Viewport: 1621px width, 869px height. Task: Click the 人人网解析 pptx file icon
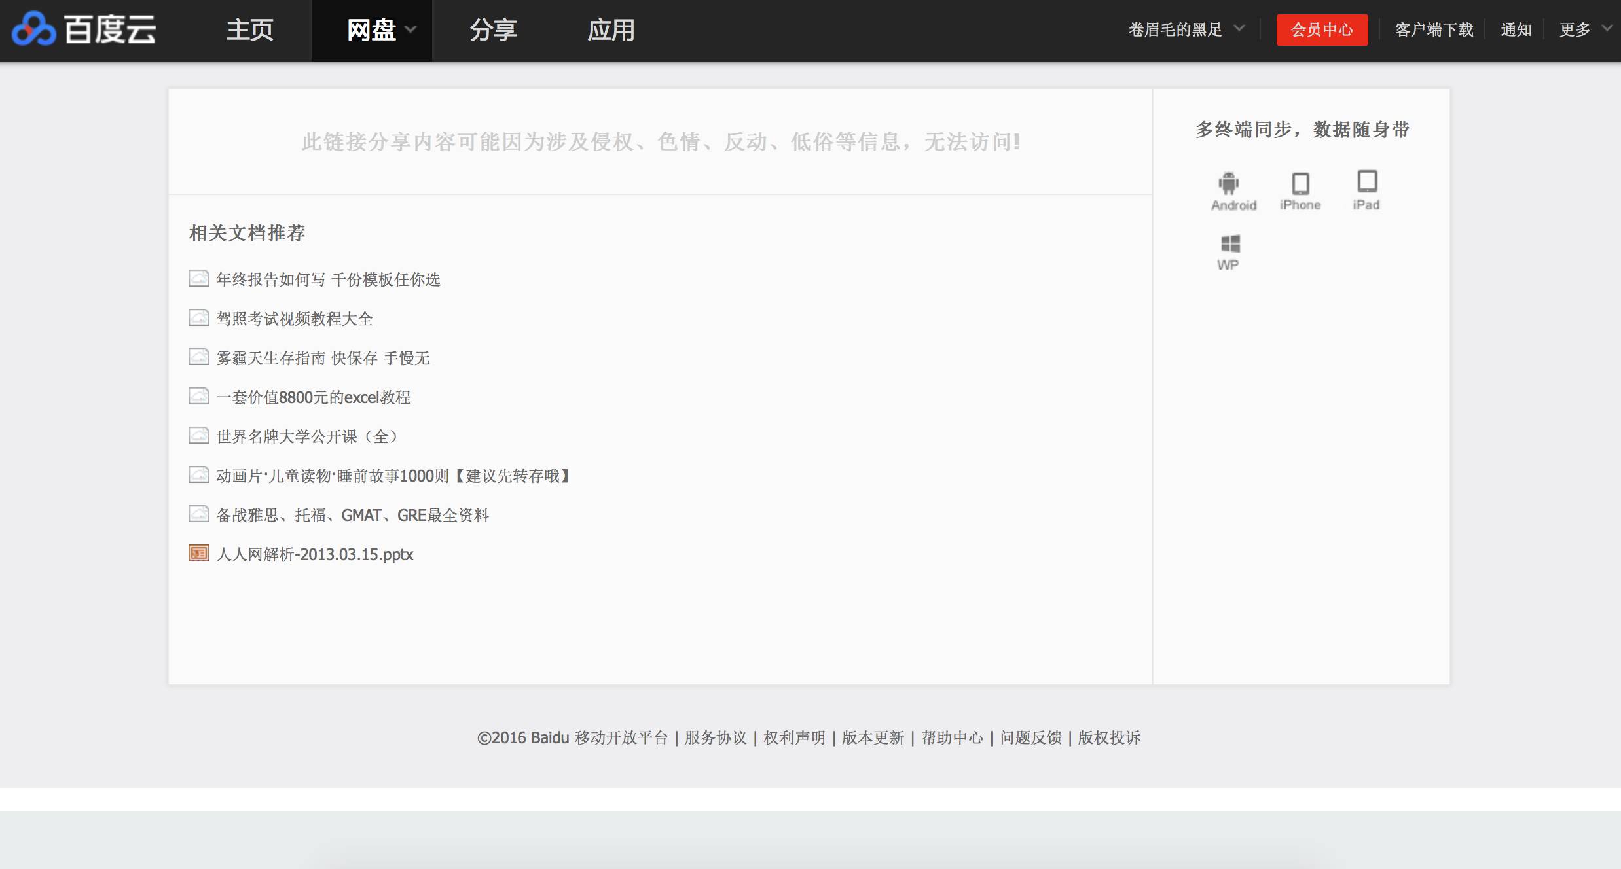(198, 554)
